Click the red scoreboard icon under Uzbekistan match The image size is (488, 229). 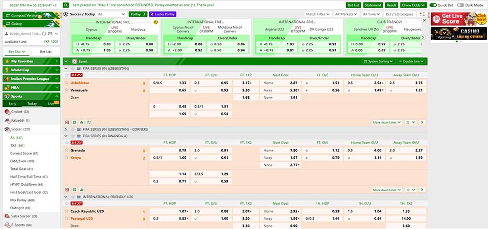[x=67, y=123]
